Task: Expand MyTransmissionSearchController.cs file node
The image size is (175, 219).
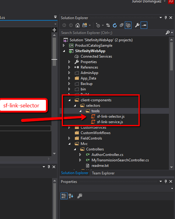Action: 80,160
